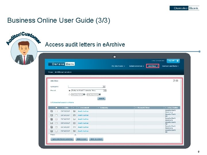Tick the checkbox in the last Audit Letter row
This screenshot has width=207, height=155.
click(56, 131)
